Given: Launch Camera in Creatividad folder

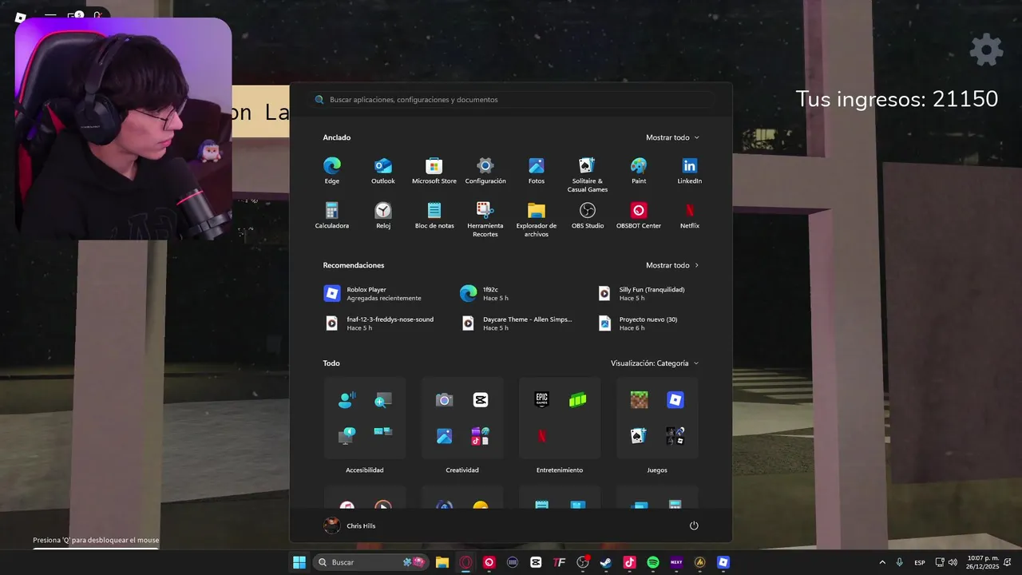Looking at the screenshot, I should 444,399.
